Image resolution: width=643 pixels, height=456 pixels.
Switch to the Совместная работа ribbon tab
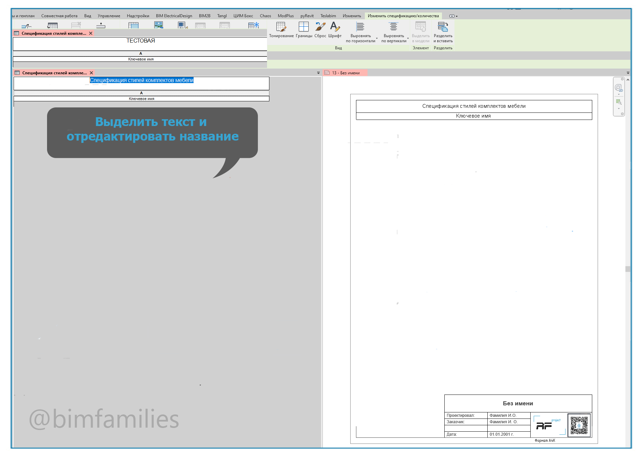(x=59, y=16)
